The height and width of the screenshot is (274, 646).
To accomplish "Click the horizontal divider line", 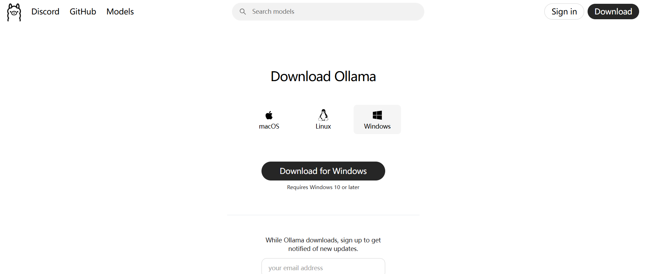I will [x=323, y=215].
